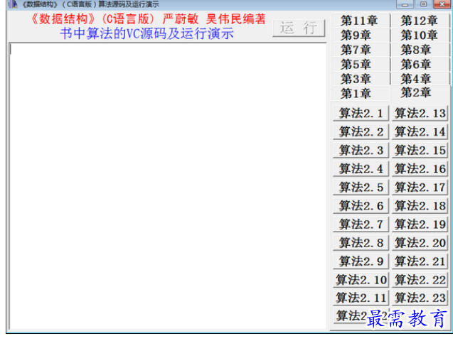The height and width of the screenshot is (341, 453).
Task: Switch to the 第1章 tab
Action: pos(361,93)
